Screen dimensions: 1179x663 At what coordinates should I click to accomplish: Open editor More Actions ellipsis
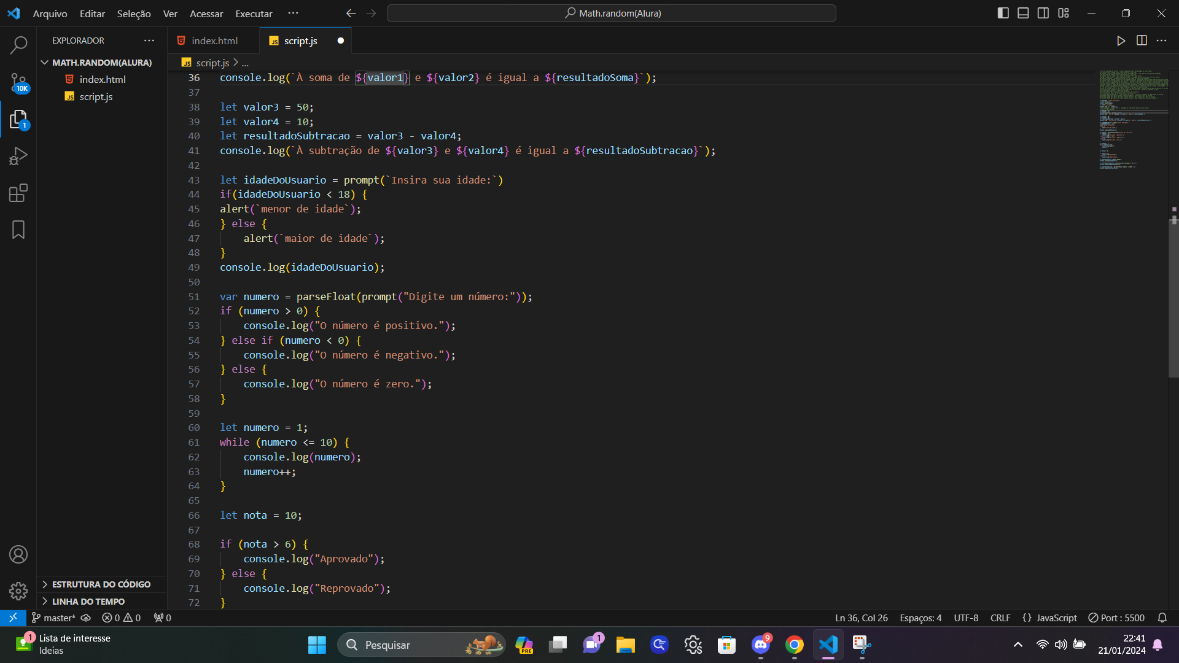1161,41
